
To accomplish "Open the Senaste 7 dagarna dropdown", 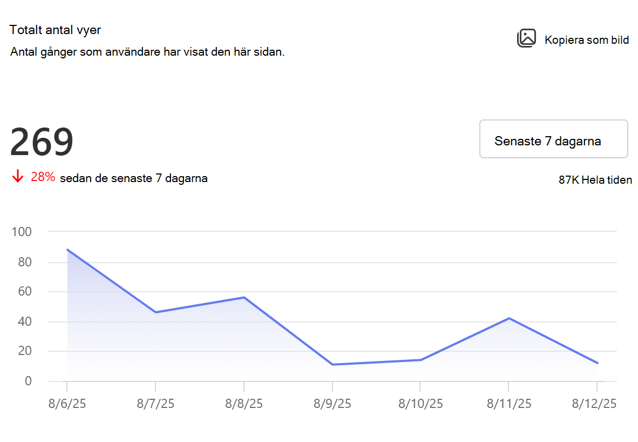I will (553, 139).
